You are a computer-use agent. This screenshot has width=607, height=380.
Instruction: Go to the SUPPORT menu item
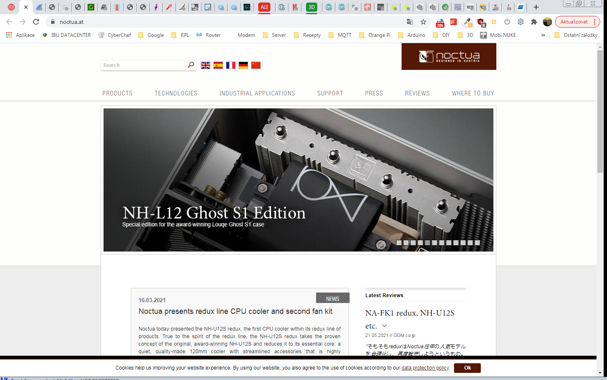(x=330, y=93)
